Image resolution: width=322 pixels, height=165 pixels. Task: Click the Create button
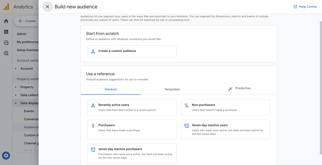26,21
